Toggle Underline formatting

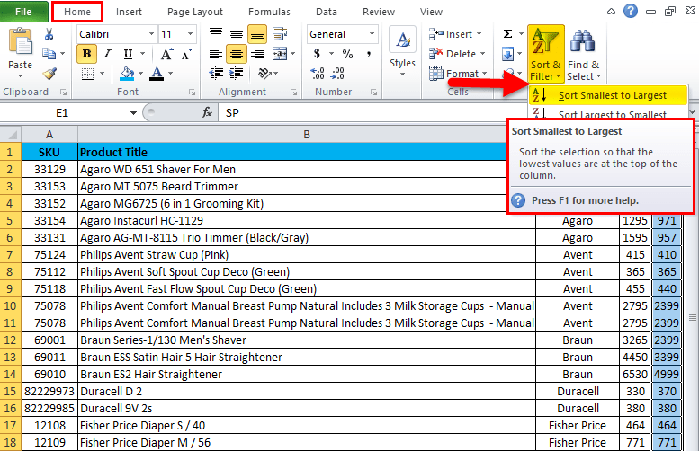[128, 54]
